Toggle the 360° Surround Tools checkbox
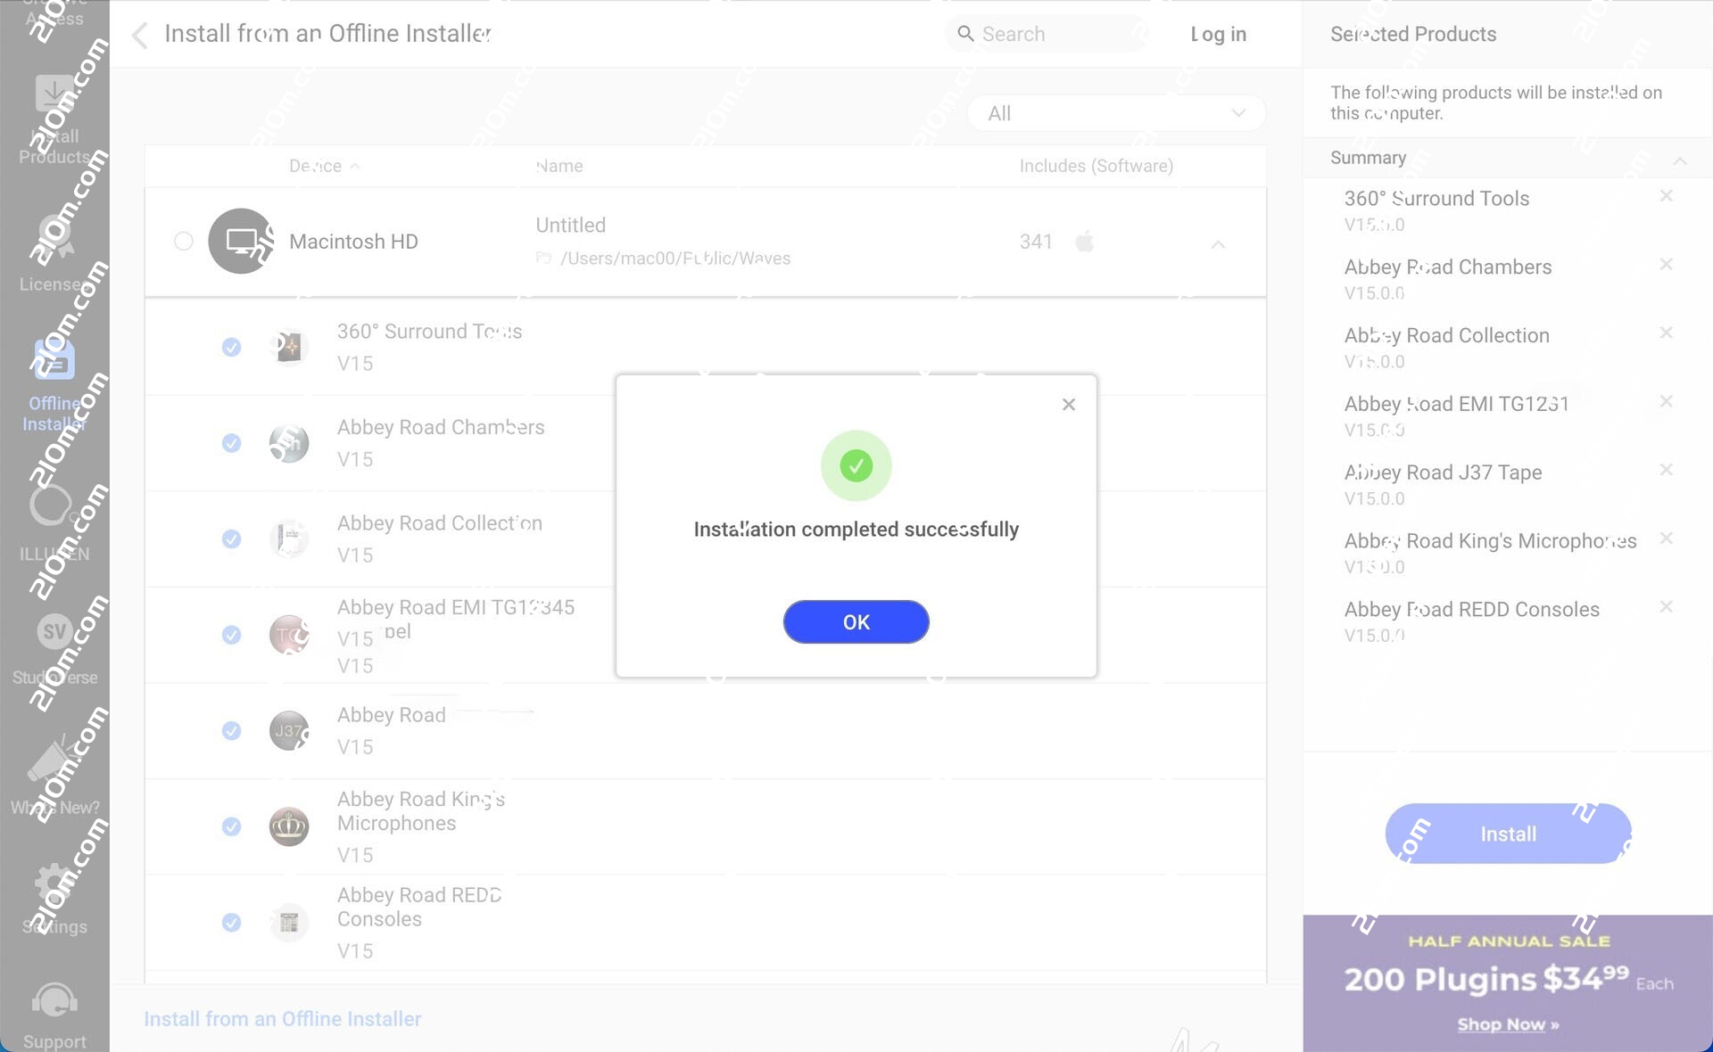This screenshot has height=1052, width=1713. 231,347
